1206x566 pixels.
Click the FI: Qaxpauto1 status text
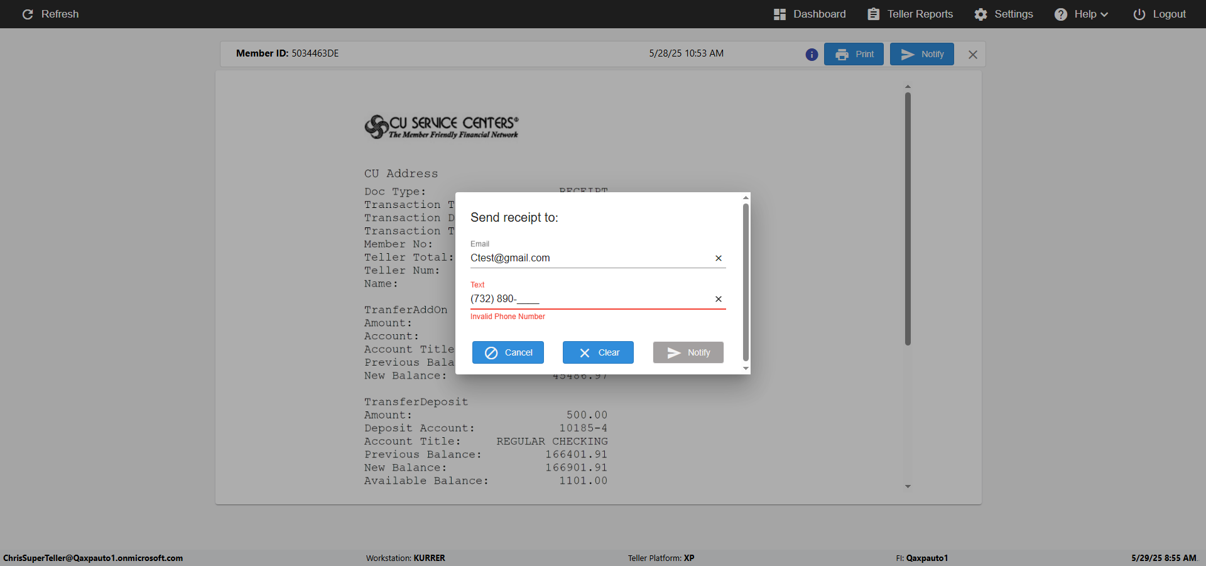click(922, 558)
